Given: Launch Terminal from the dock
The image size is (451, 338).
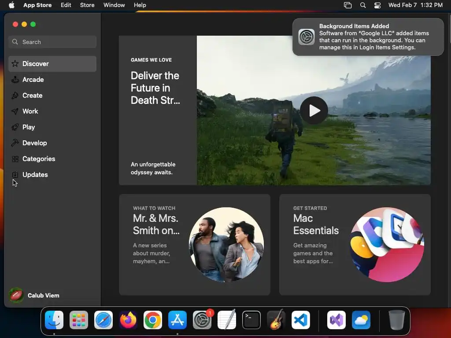Looking at the screenshot, I should click(251, 320).
